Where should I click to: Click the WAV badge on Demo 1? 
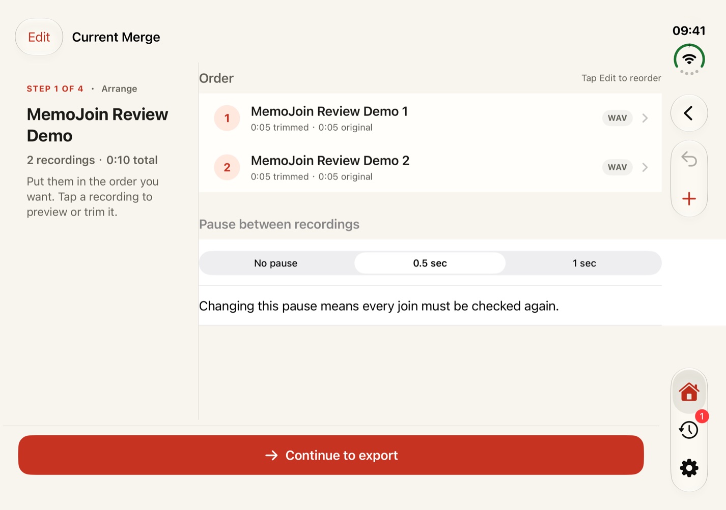pyautogui.click(x=617, y=118)
